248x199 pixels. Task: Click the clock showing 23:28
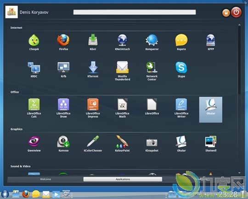click(x=228, y=194)
